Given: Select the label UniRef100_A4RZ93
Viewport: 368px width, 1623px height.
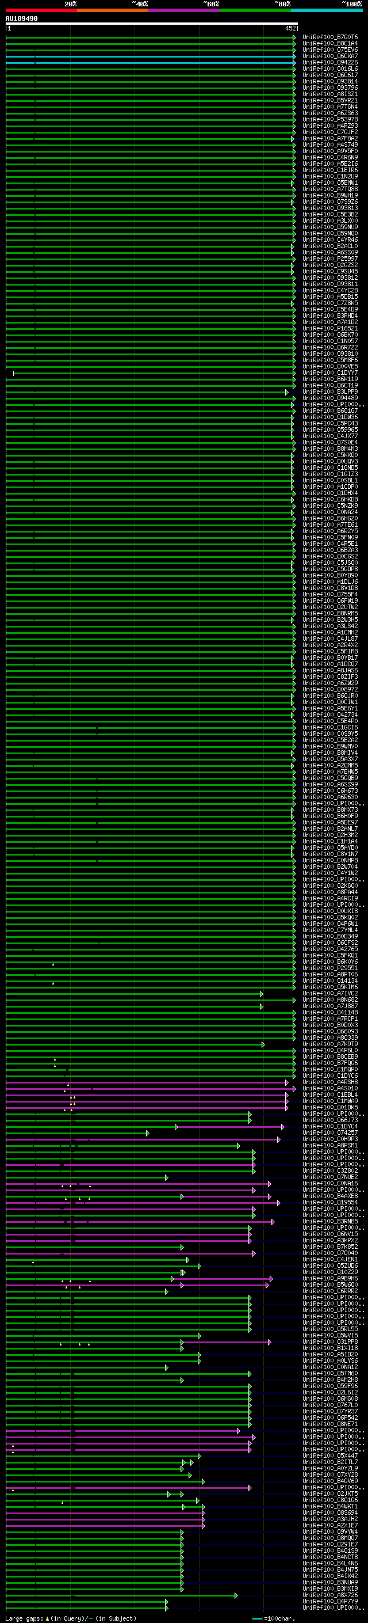Looking at the screenshot, I should pos(330,126).
